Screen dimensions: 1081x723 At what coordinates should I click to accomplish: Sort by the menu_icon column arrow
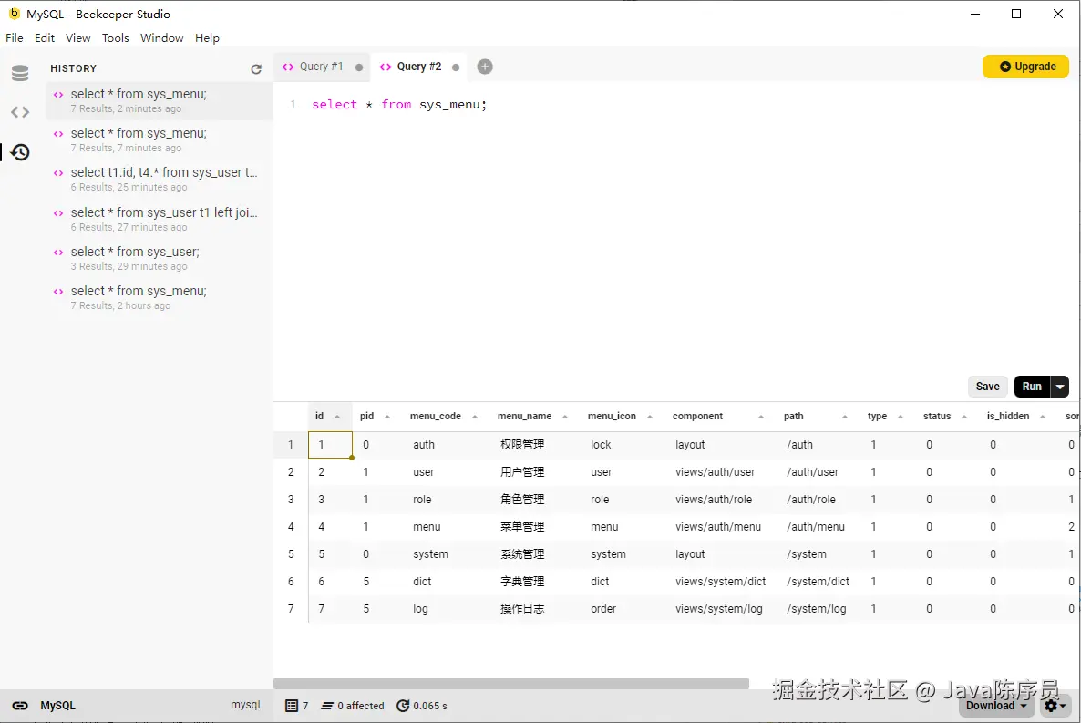click(x=650, y=417)
